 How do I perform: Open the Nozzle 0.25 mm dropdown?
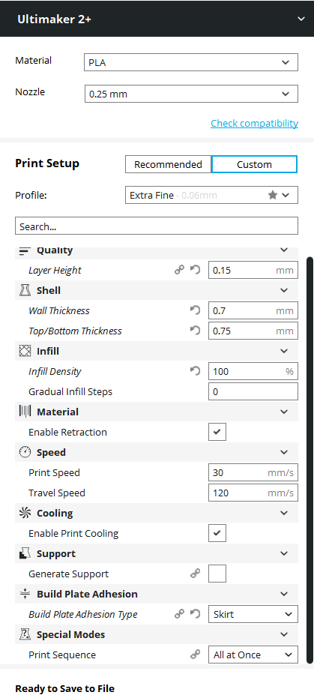pos(191,94)
